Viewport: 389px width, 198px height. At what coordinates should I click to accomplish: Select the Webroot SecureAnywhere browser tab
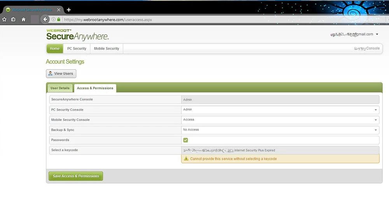(x=32, y=10)
